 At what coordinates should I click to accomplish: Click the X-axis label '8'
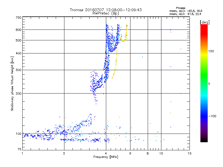point(148,153)
